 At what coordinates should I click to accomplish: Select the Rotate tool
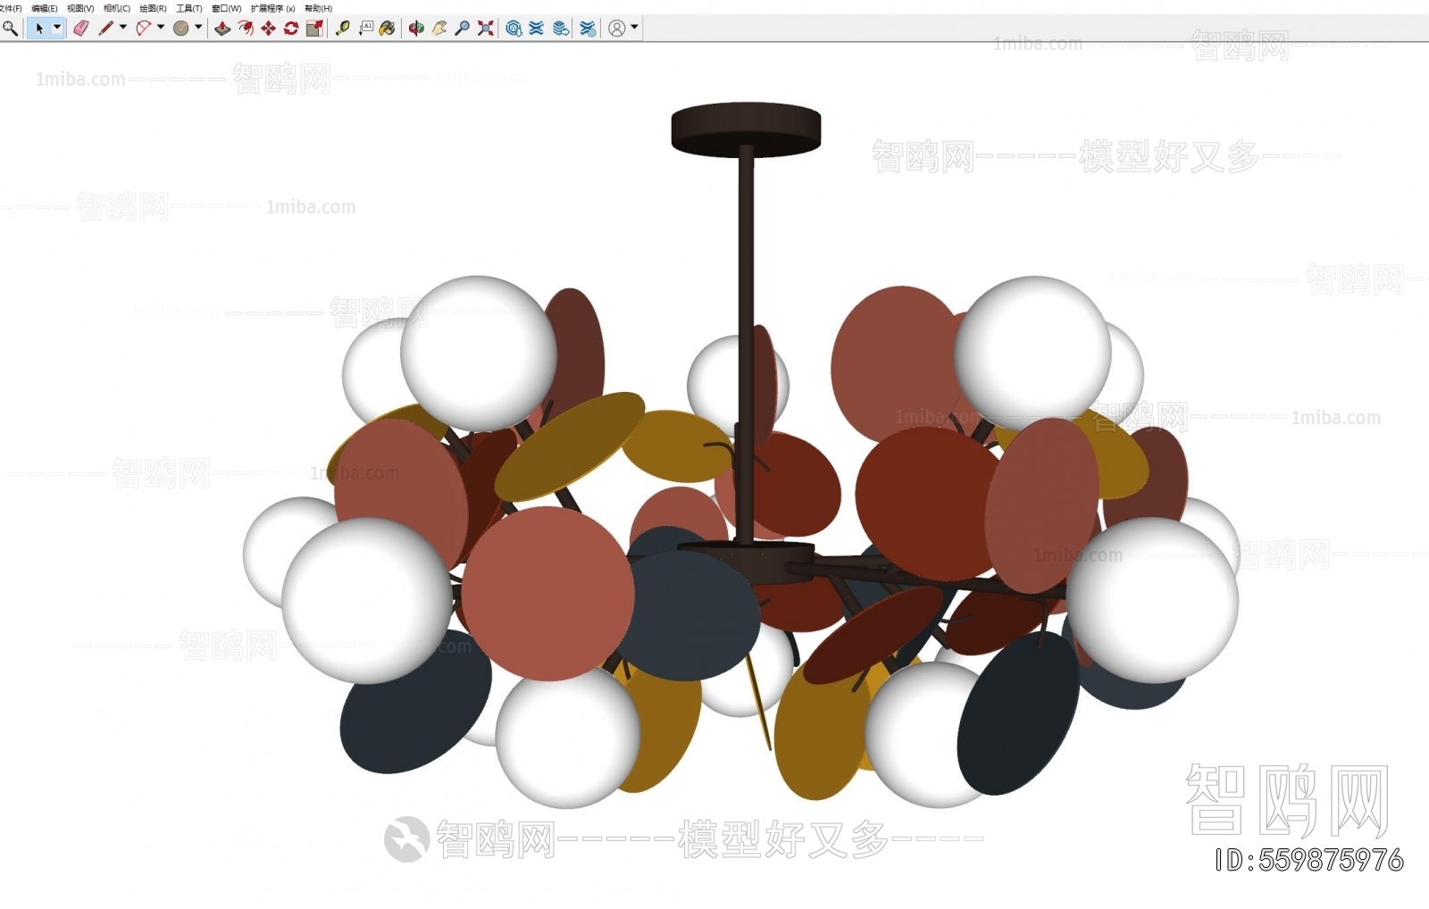[x=291, y=29]
